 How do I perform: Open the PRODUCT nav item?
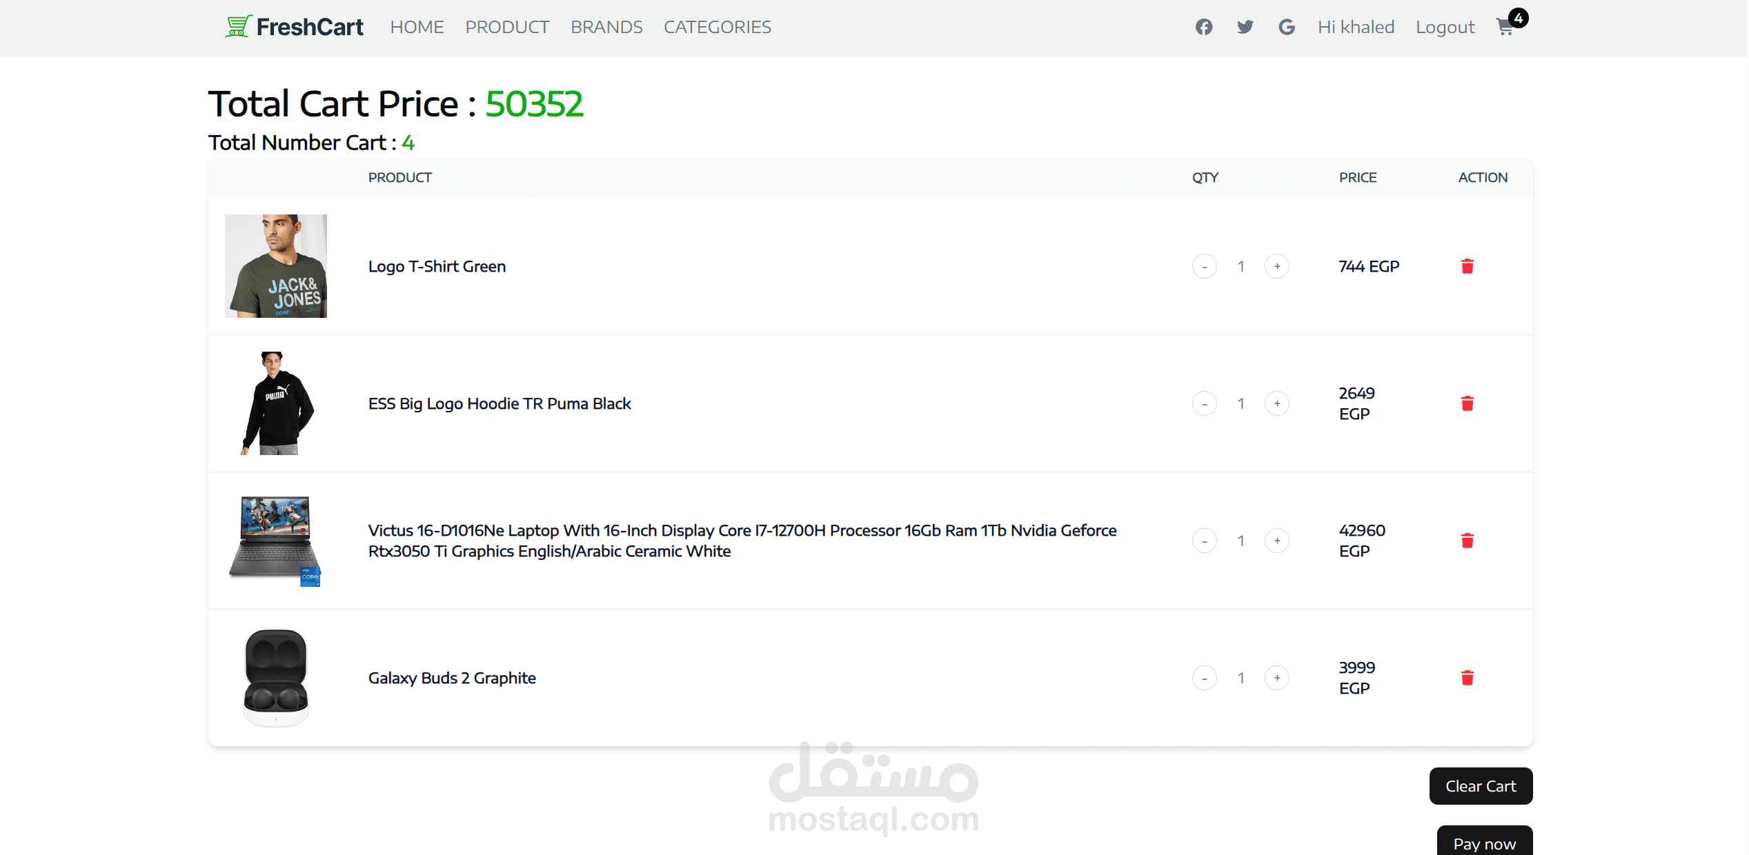[507, 27]
